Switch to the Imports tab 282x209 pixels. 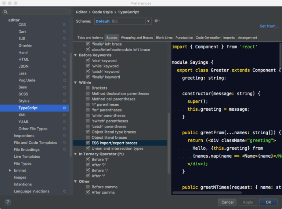click(229, 38)
